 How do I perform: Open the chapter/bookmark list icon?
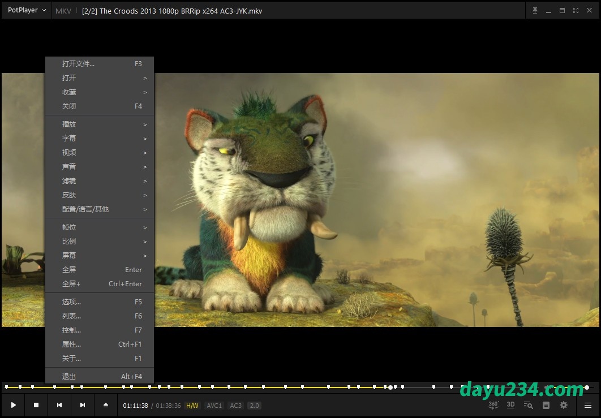point(546,405)
